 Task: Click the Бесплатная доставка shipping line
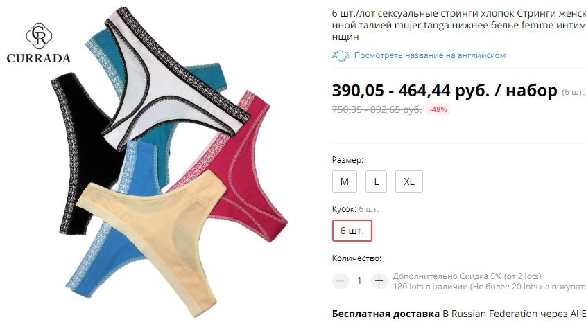pos(459,314)
